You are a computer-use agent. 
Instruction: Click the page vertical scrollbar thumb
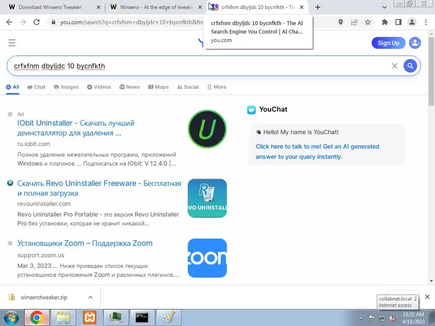coord(431,71)
